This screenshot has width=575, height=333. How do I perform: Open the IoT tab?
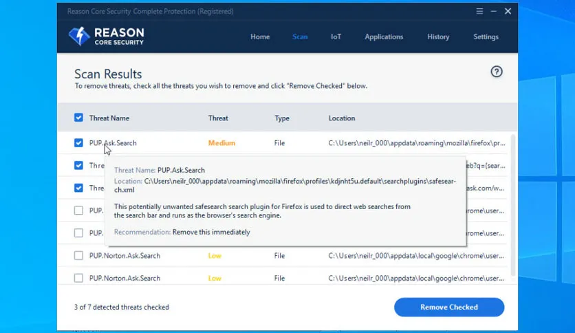point(336,36)
